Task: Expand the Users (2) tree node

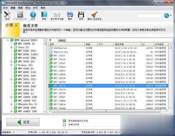Action: pos(11,47)
